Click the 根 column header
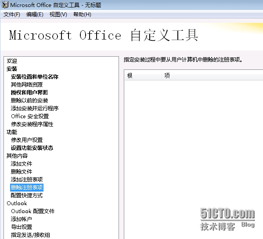The height and width of the screenshot is (239, 263). [143, 76]
